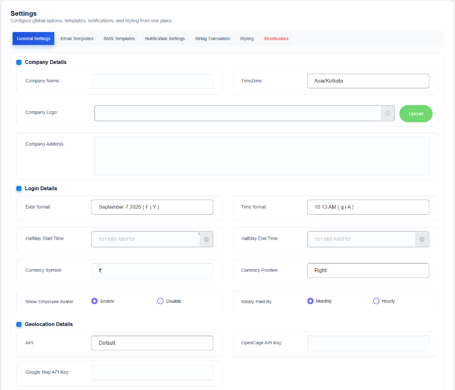The height and width of the screenshot is (390, 455).
Task: Open the Date format dropdown
Action: tap(152, 207)
